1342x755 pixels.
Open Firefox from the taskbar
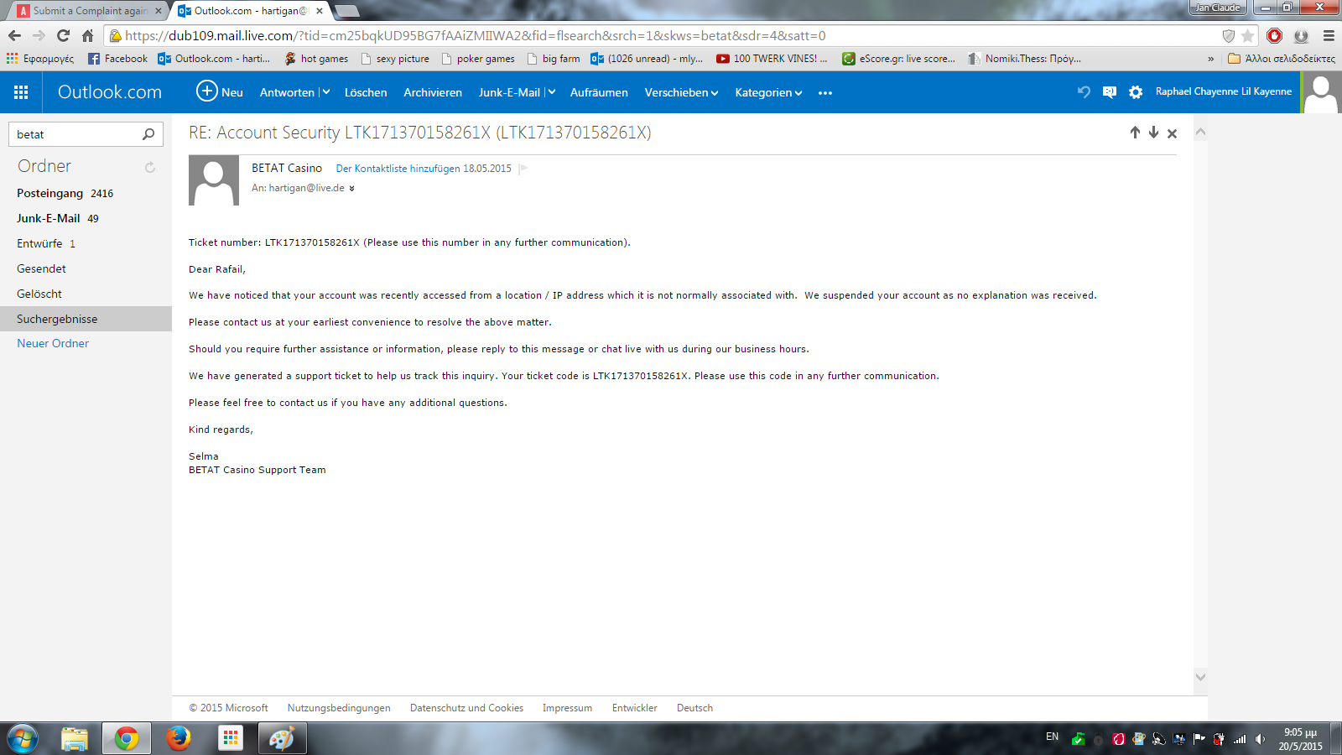pos(178,738)
